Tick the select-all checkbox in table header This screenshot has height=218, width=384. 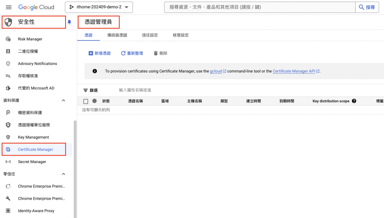[86, 101]
